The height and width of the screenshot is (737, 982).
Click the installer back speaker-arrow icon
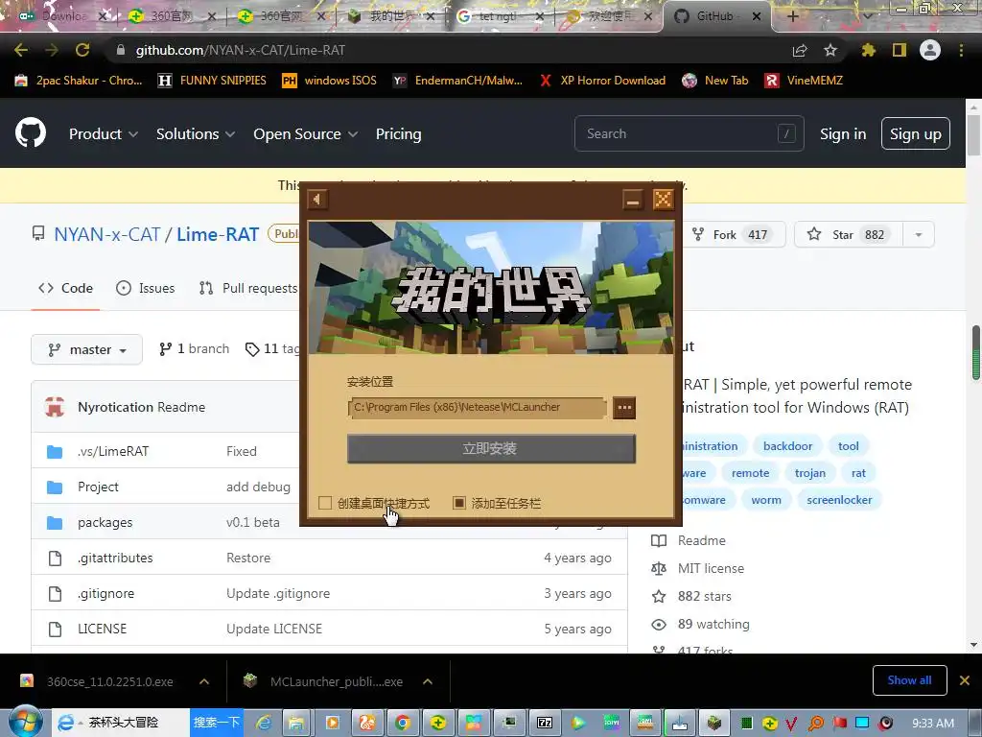317,200
